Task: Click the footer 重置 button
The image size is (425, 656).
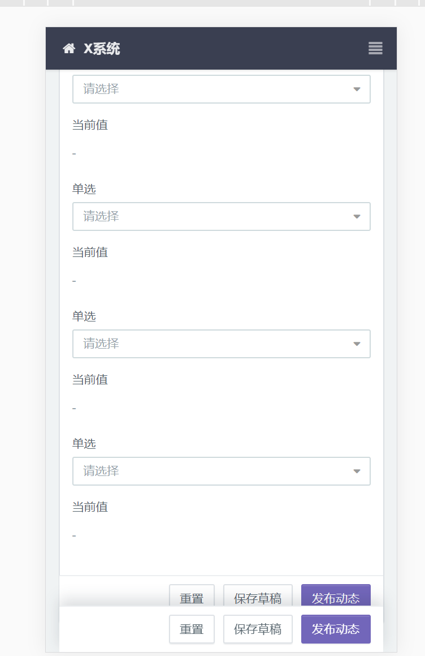Action: (192, 629)
